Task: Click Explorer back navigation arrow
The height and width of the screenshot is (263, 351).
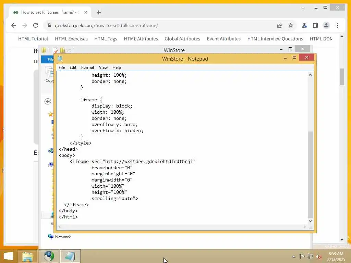Action: [x=48, y=101]
